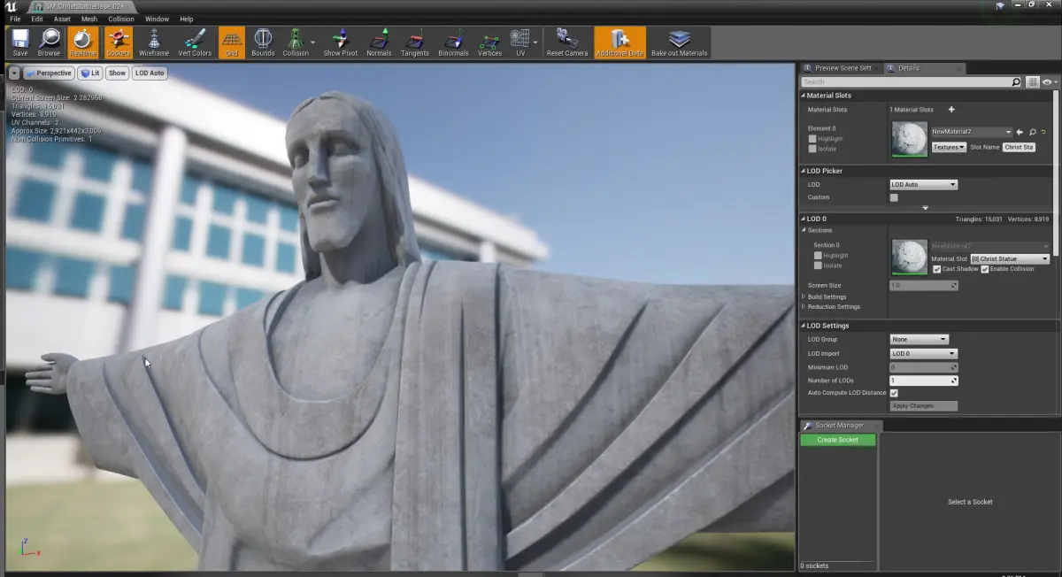
Task: Display mesh Normals
Action: coord(379,42)
